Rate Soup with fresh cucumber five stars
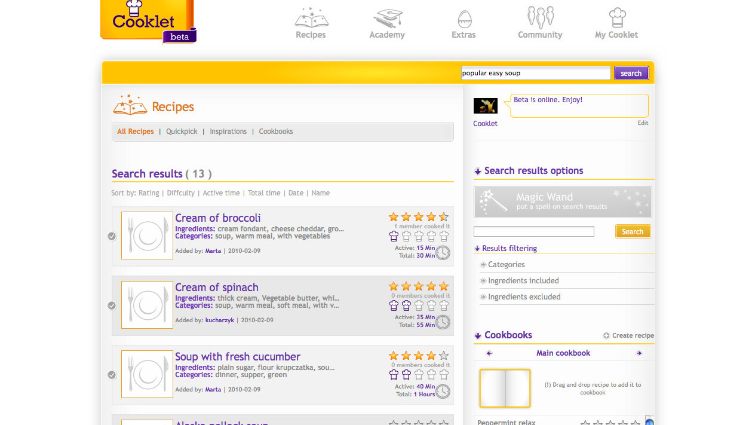This screenshot has height=425, width=755. click(x=444, y=356)
